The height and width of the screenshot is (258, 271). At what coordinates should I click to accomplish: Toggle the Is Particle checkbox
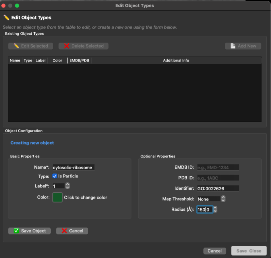coord(55,176)
